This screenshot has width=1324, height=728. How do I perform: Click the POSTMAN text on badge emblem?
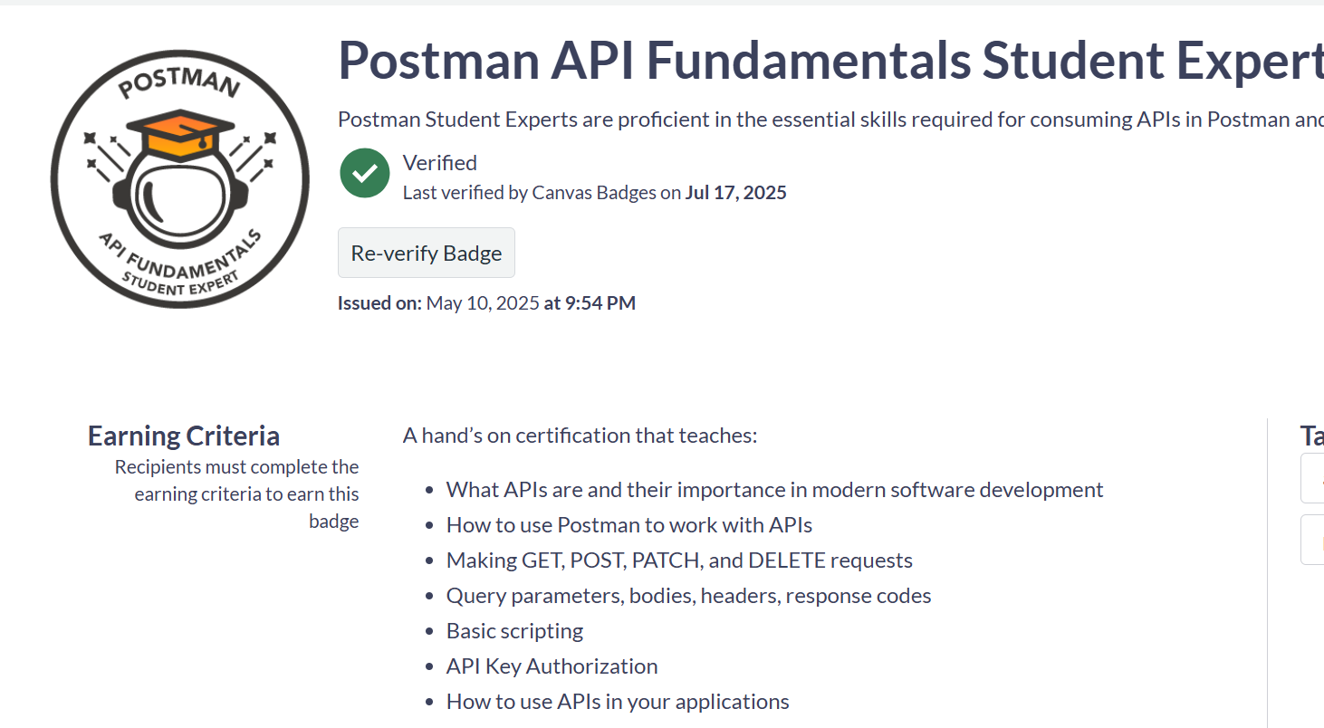[x=179, y=81]
